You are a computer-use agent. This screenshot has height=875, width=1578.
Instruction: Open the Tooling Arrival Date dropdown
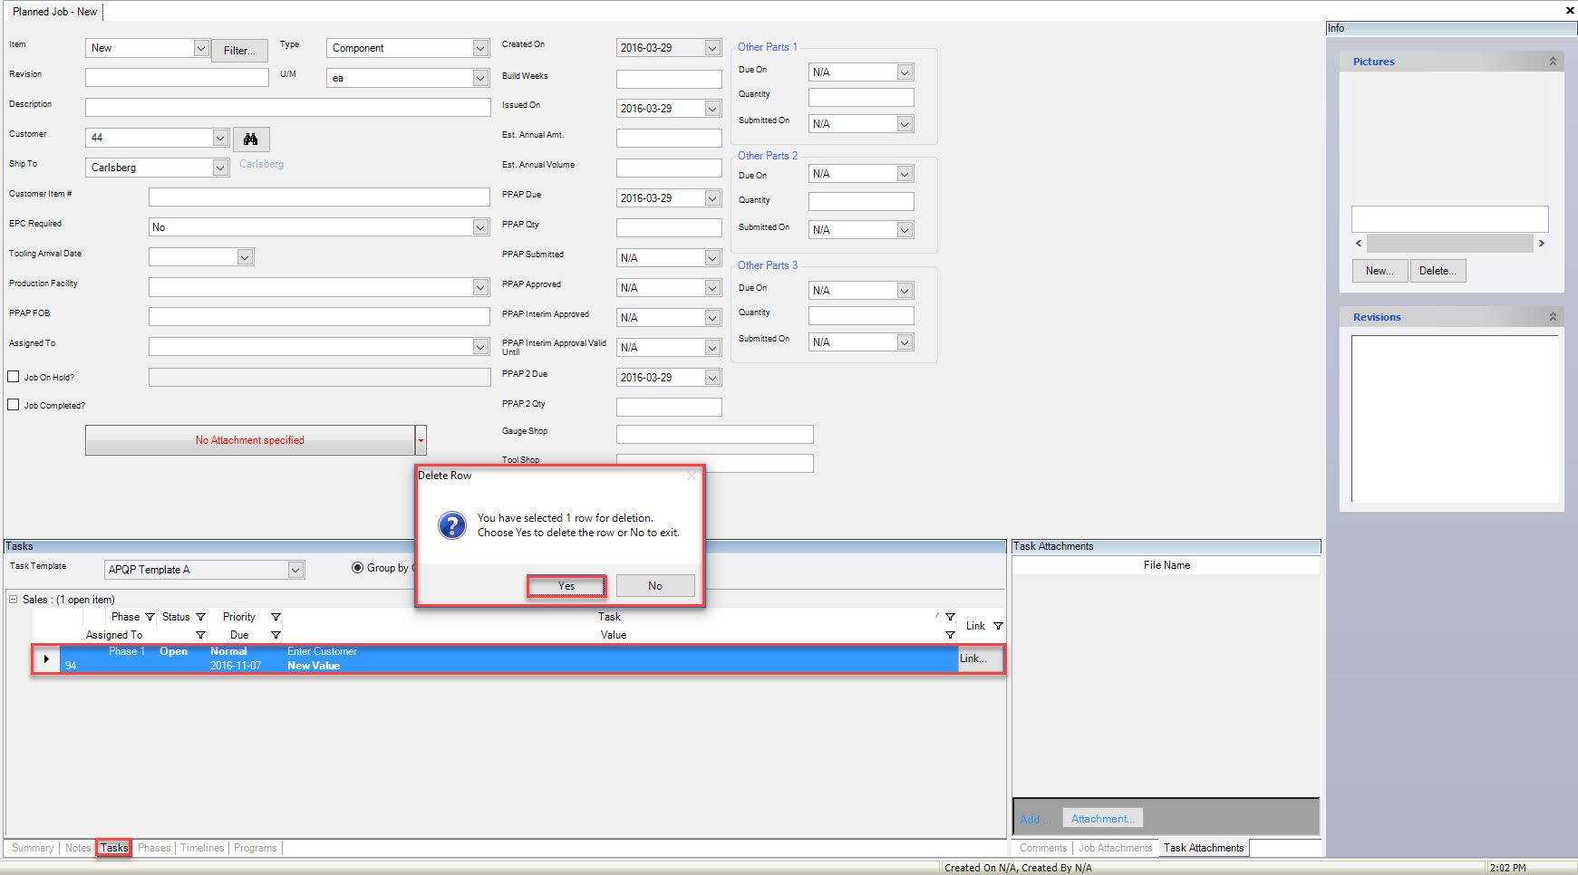[x=245, y=257]
